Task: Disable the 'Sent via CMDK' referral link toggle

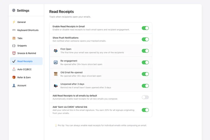Action: pyautogui.click(x=145, y=110)
